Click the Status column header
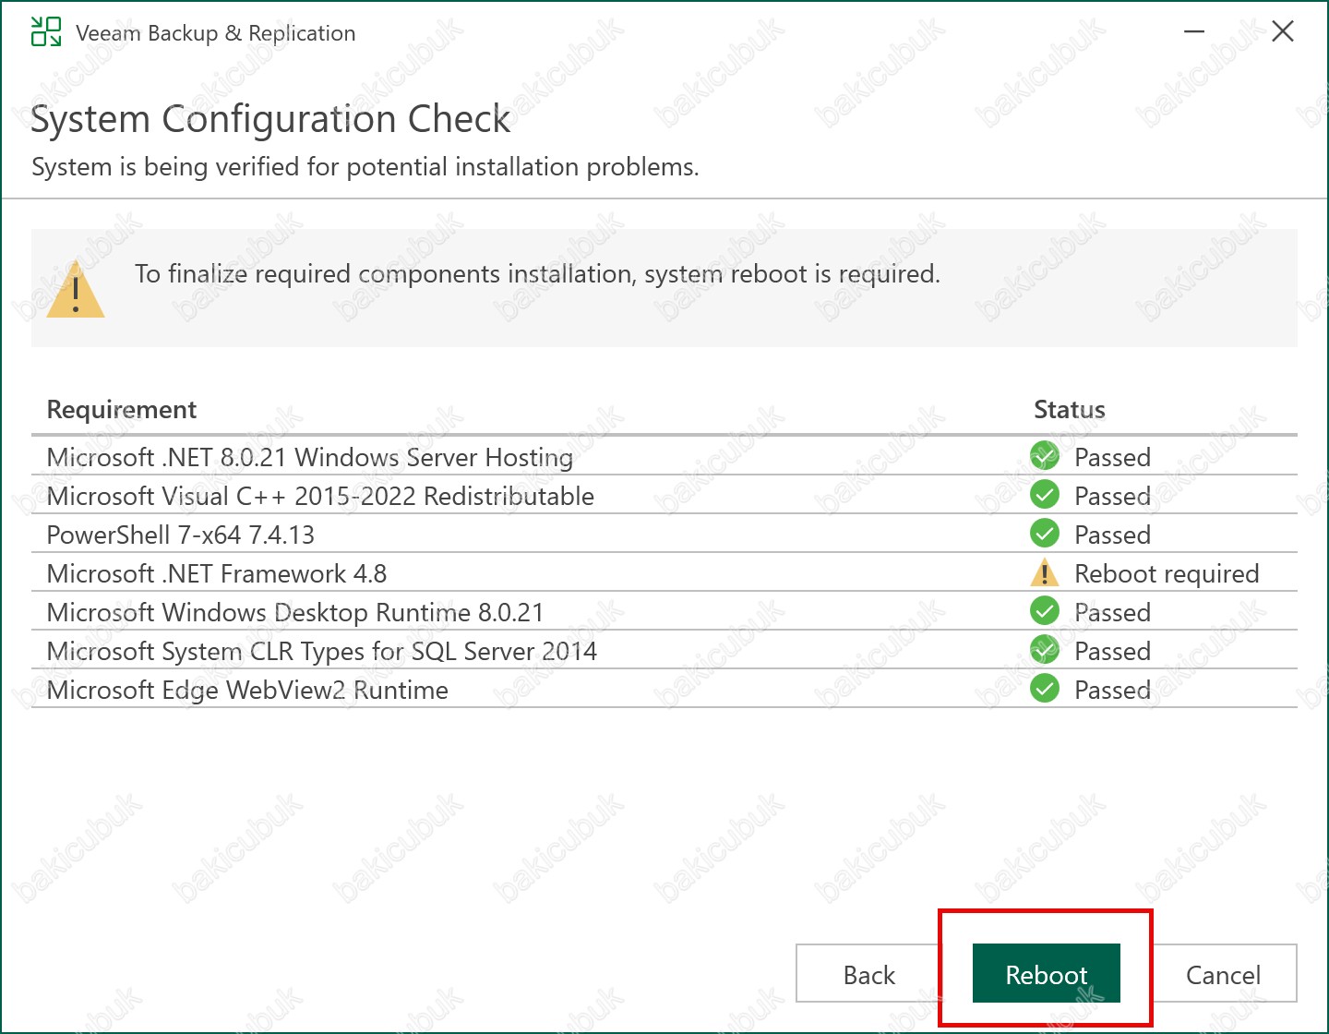 [x=1069, y=410]
